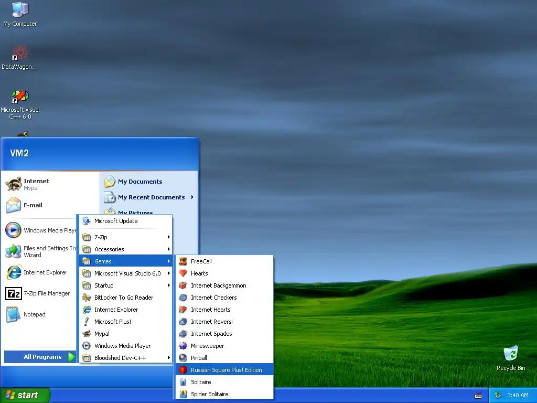Screen dimensions: 537x403
Task: Click the Minesweeper mine icon
Action: (x=183, y=345)
